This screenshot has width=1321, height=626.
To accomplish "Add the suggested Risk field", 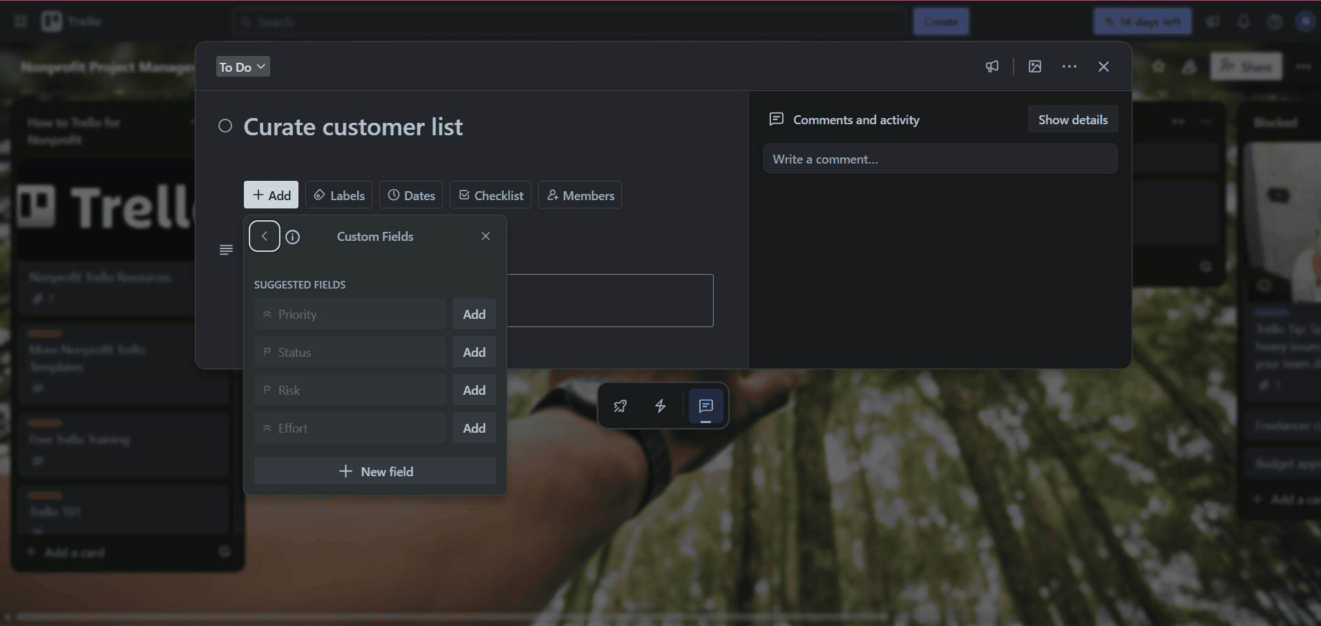I will [x=474, y=390].
